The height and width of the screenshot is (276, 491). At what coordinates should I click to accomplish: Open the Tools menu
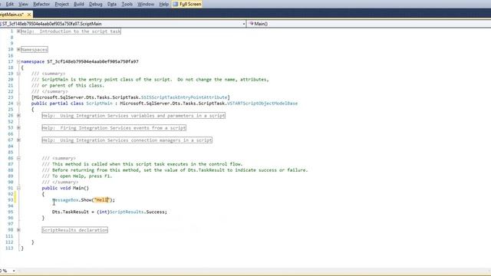127,4
